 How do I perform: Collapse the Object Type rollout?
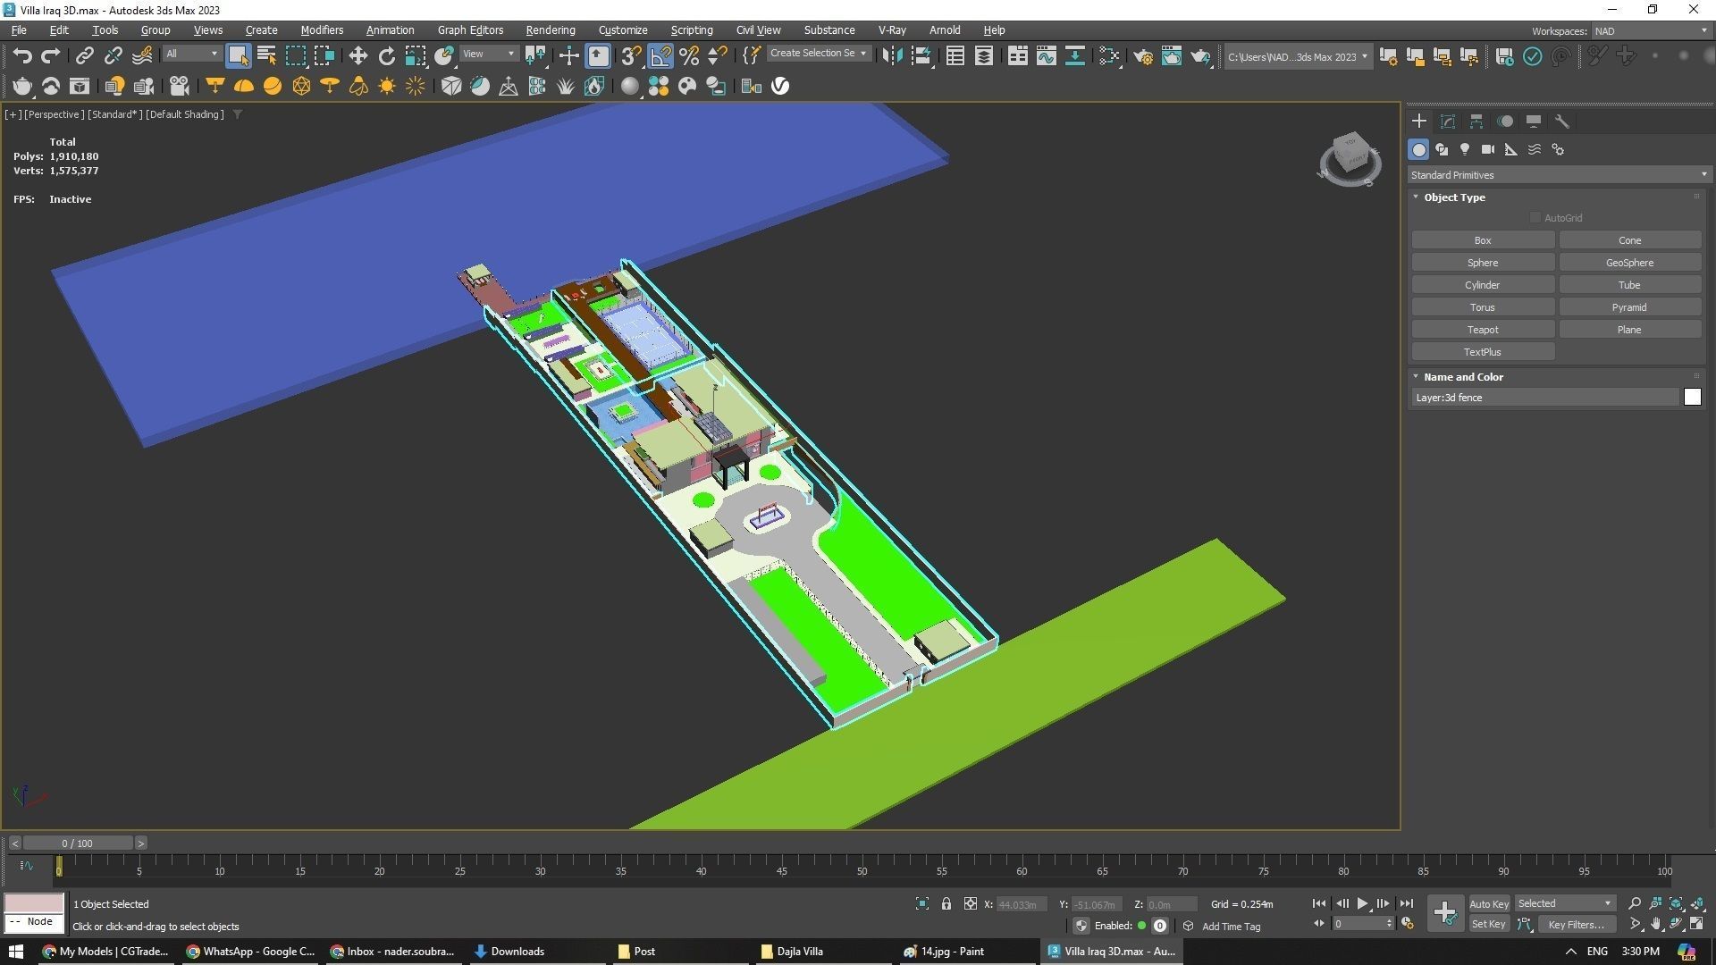1416,197
